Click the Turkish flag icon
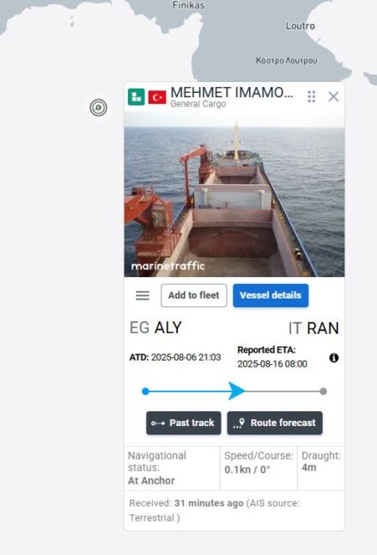Viewport: 377px width, 555px height. 157,97
